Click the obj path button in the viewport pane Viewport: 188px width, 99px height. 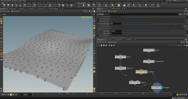[8, 11]
